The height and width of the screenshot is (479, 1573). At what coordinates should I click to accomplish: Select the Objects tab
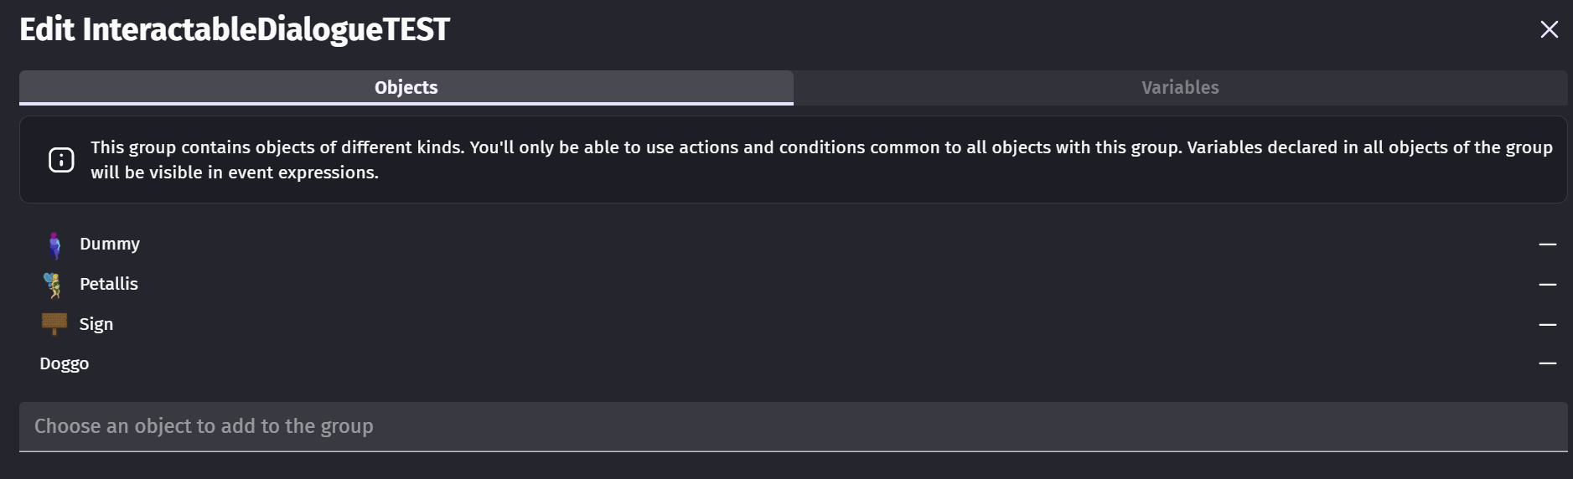(x=406, y=87)
